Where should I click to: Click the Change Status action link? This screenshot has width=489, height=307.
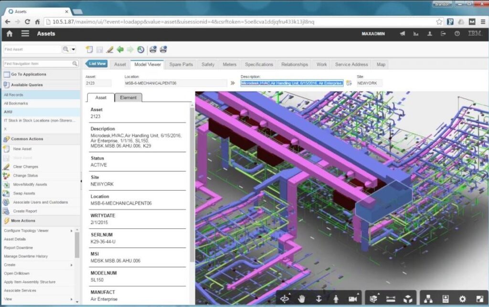point(25,175)
